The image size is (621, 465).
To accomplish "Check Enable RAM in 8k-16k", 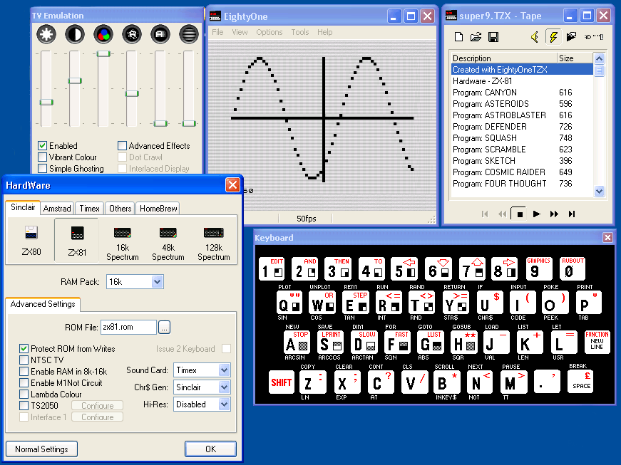I will (24, 372).
